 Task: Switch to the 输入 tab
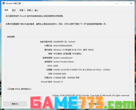(x=37, y=10)
